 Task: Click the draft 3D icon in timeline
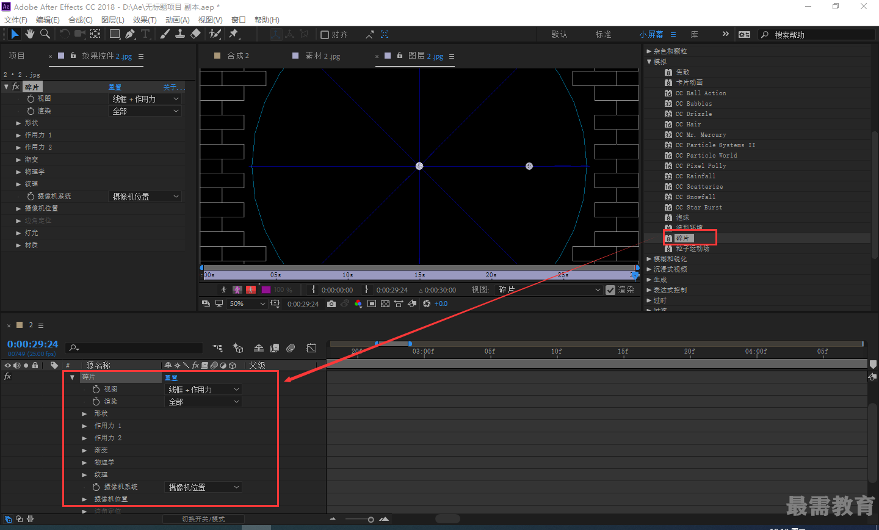238,348
